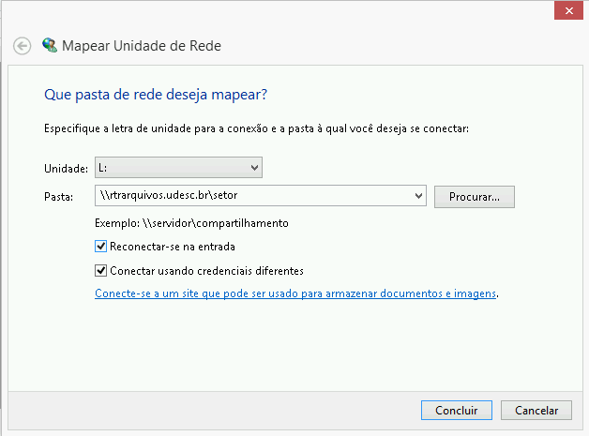Screen dimensions: 589x436
Task: Click the Mapear Unidade de Rede title text
Action: [x=142, y=45]
